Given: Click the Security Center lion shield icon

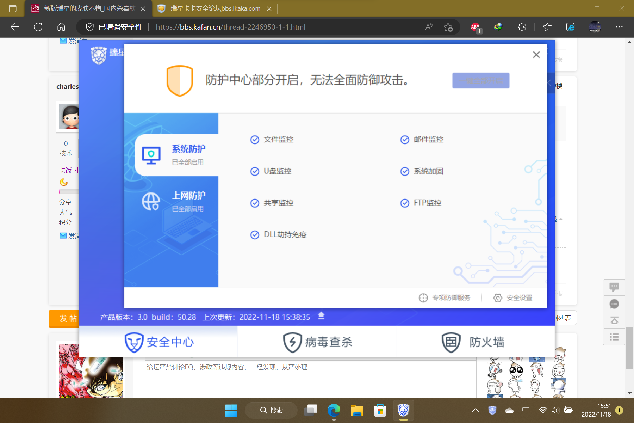Looking at the screenshot, I should pyautogui.click(x=133, y=342).
